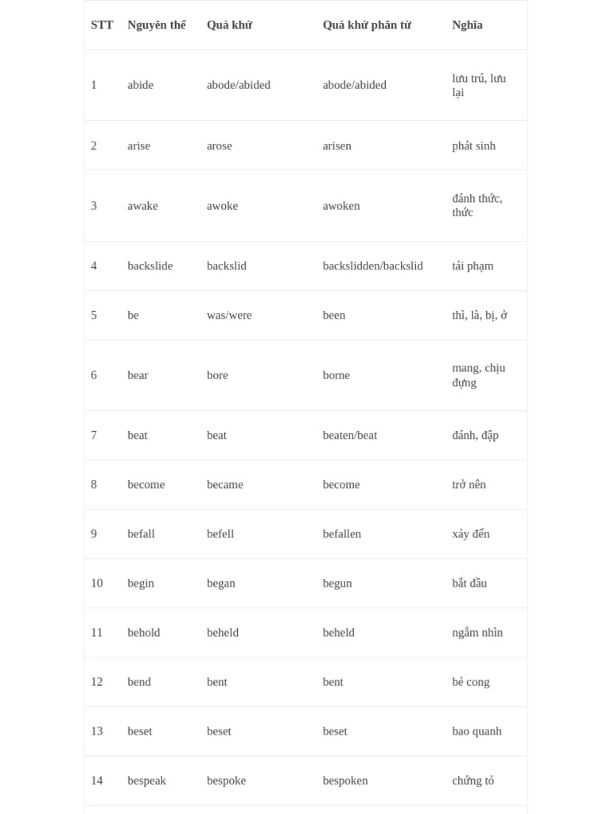The height and width of the screenshot is (814, 611).
Task: Click the 'bend' infinitive cell
Action: [x=139, y=681]
